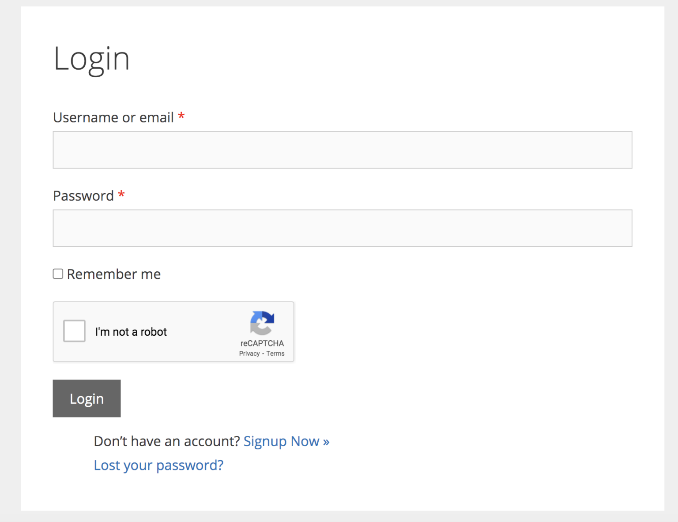Image resolution: width=678 pixels, height=522 pixels.
Task: Tick the Remember me checkbox
Action: click(x=58, y=274)
